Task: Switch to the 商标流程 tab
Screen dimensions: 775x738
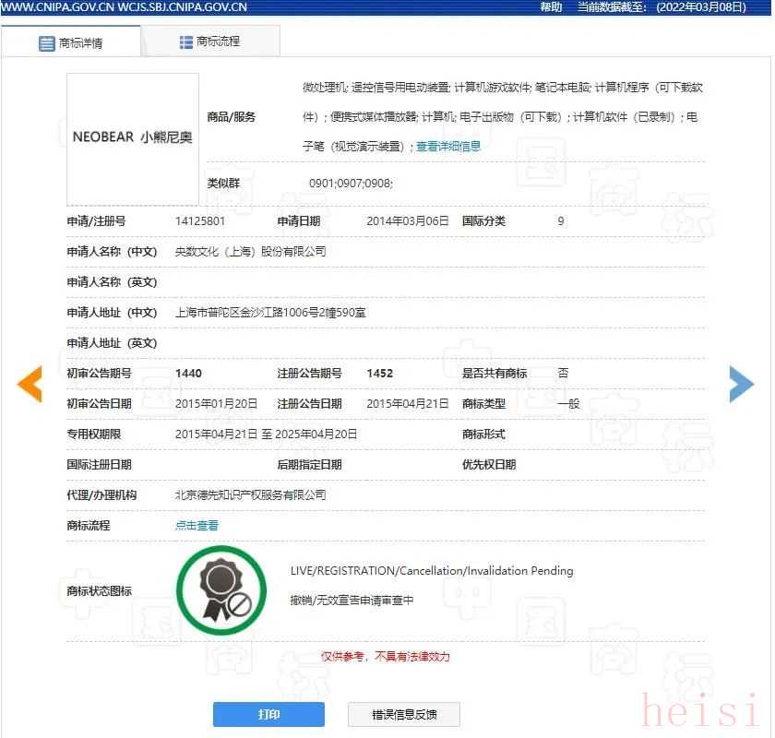Action: pyautogui.click(x=210, y=42)
